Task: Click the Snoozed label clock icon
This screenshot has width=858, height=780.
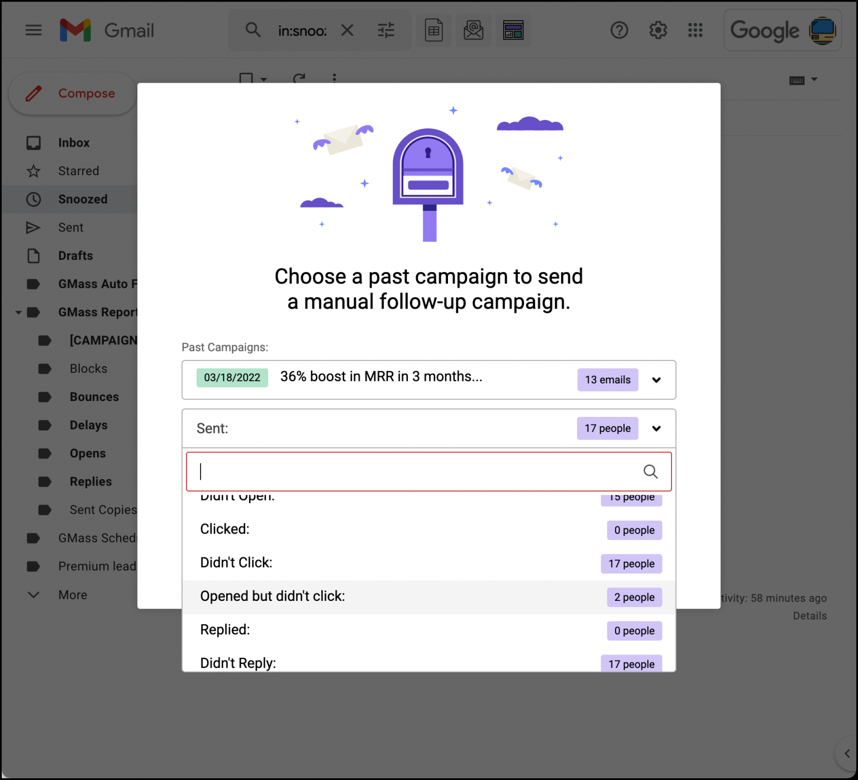Action: click(x=34, y=199)
